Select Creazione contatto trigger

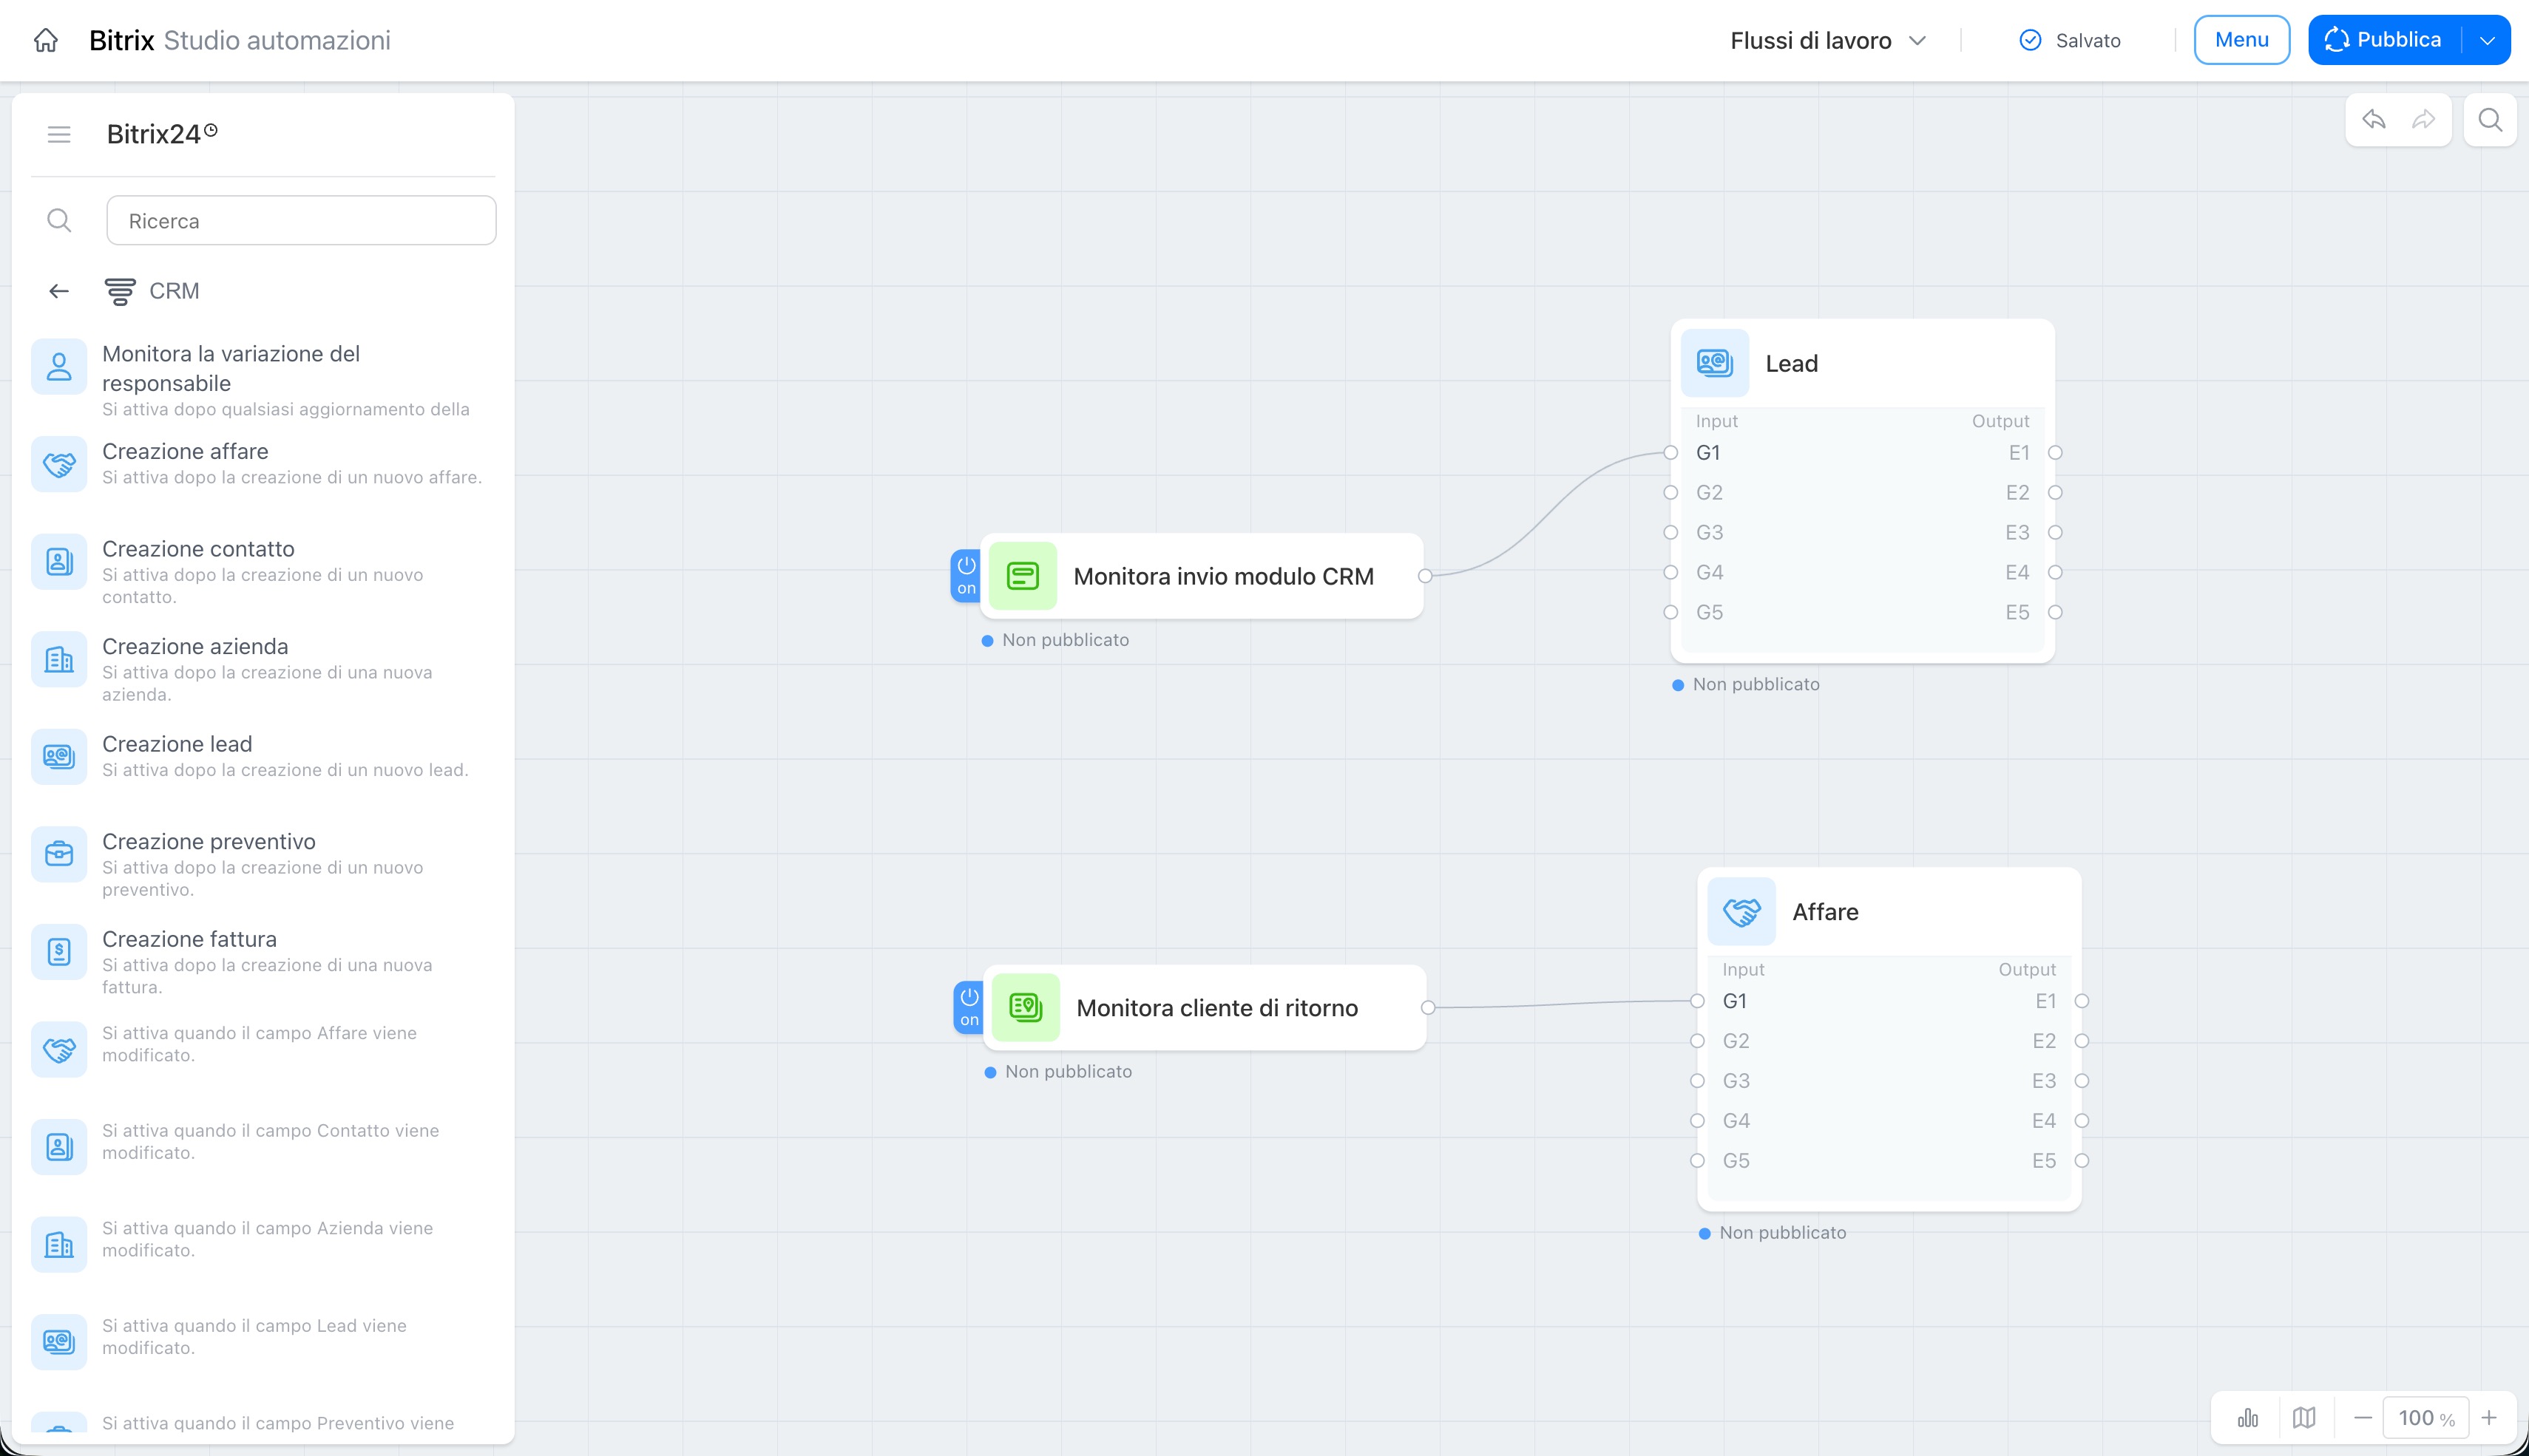(264, 572)
